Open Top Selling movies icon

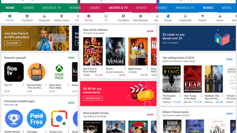(x=123, y=16)
